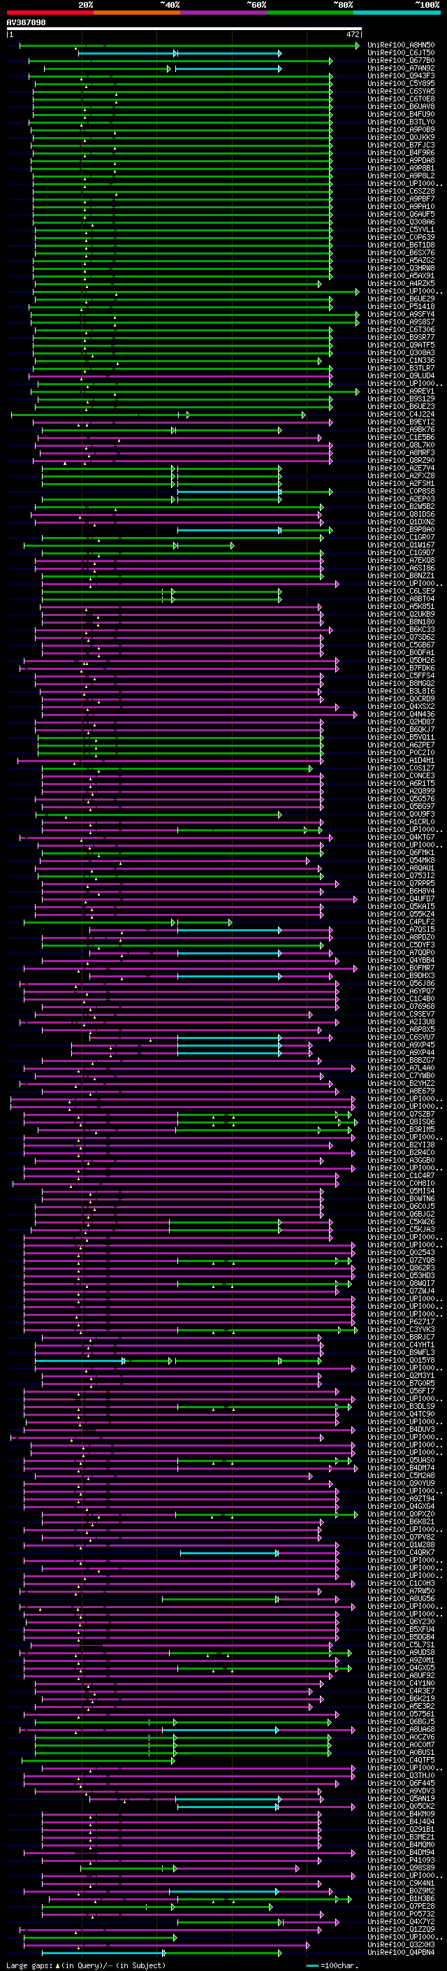Open entry UniRef100_A7L4A0
This screenshot has height=1971, width=447.
click(400, 1068)
